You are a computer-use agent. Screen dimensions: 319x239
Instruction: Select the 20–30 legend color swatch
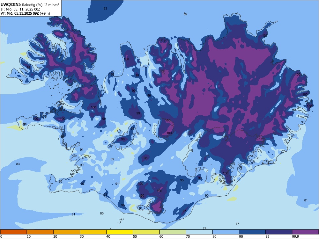tap(67, 232)
